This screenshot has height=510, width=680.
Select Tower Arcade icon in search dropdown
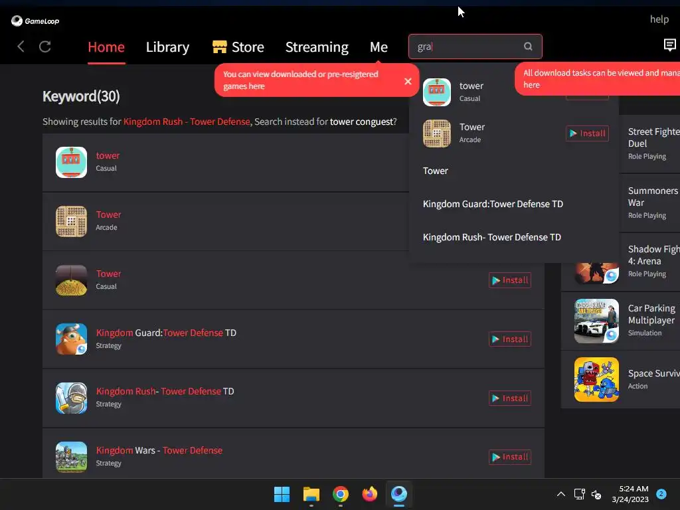[x=437, y=133]
